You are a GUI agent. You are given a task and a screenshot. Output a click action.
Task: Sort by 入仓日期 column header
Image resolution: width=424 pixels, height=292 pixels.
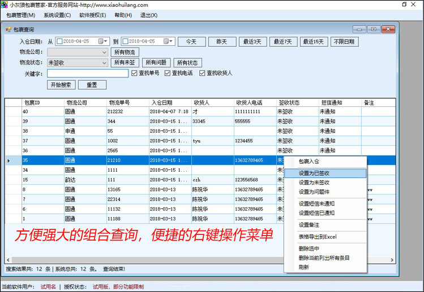170,103
